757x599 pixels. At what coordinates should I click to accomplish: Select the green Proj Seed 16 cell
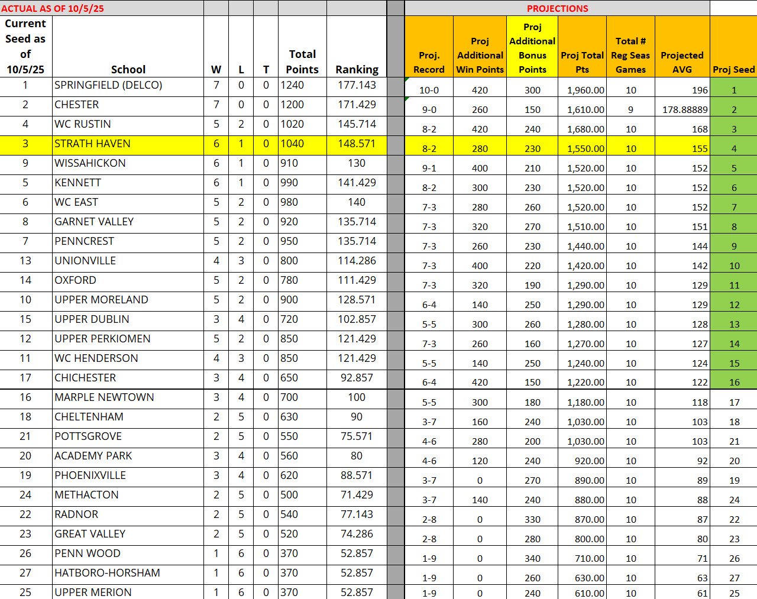[733, 382]
